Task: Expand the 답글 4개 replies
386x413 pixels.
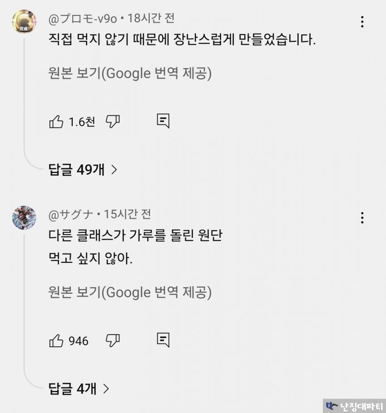Action: [73, 388]
